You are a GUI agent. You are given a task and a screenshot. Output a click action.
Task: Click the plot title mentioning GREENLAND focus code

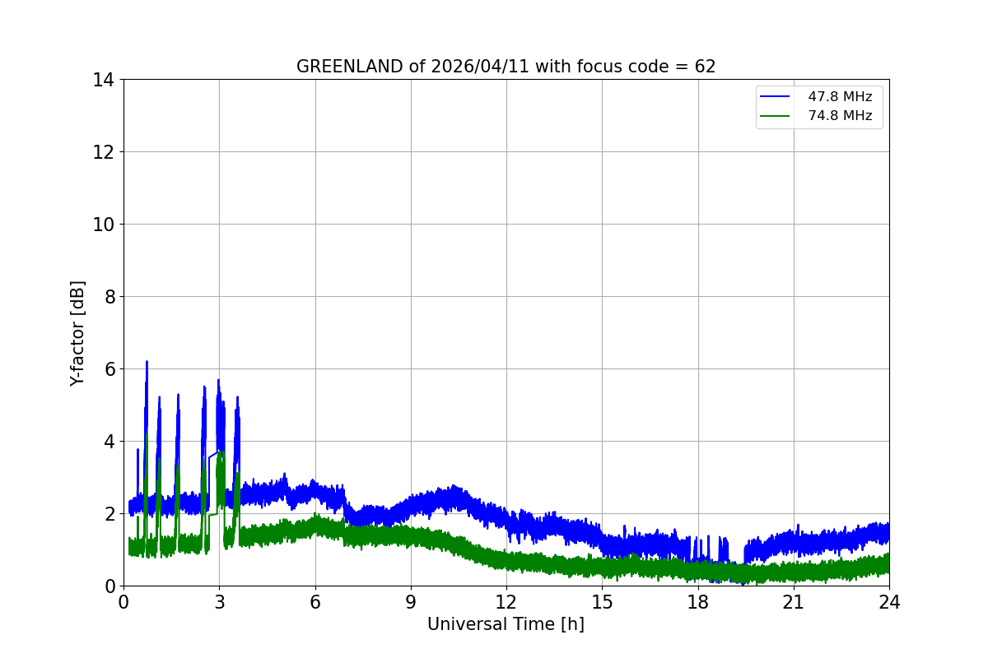point(506,67)
